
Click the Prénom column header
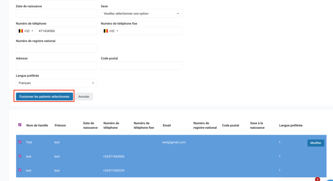click(60, 125)
